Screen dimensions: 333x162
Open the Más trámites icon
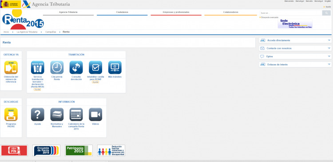[x=115, y=68]
